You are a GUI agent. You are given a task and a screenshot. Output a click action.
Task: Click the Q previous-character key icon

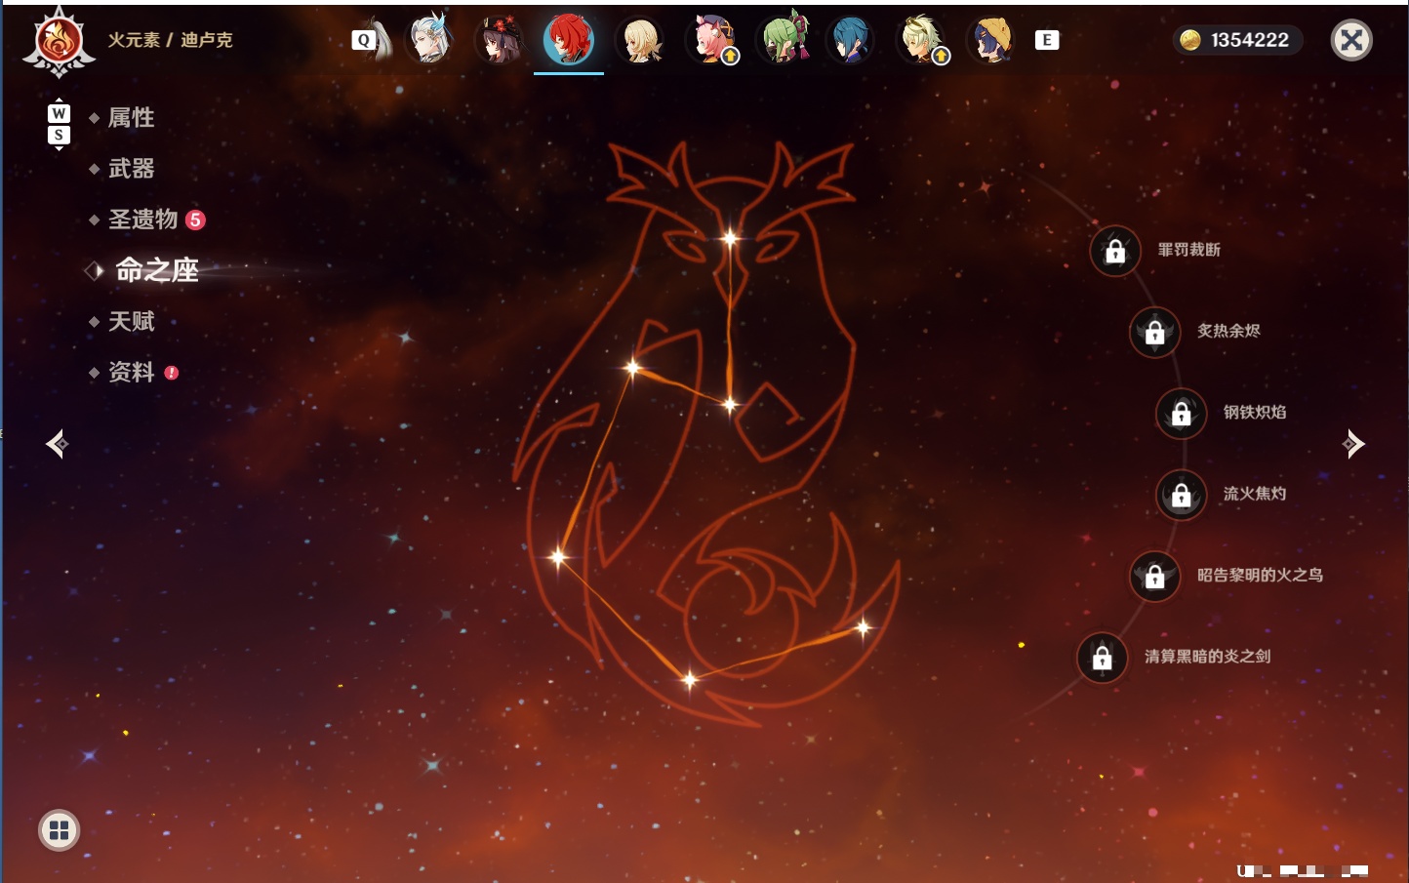(363, 40)
